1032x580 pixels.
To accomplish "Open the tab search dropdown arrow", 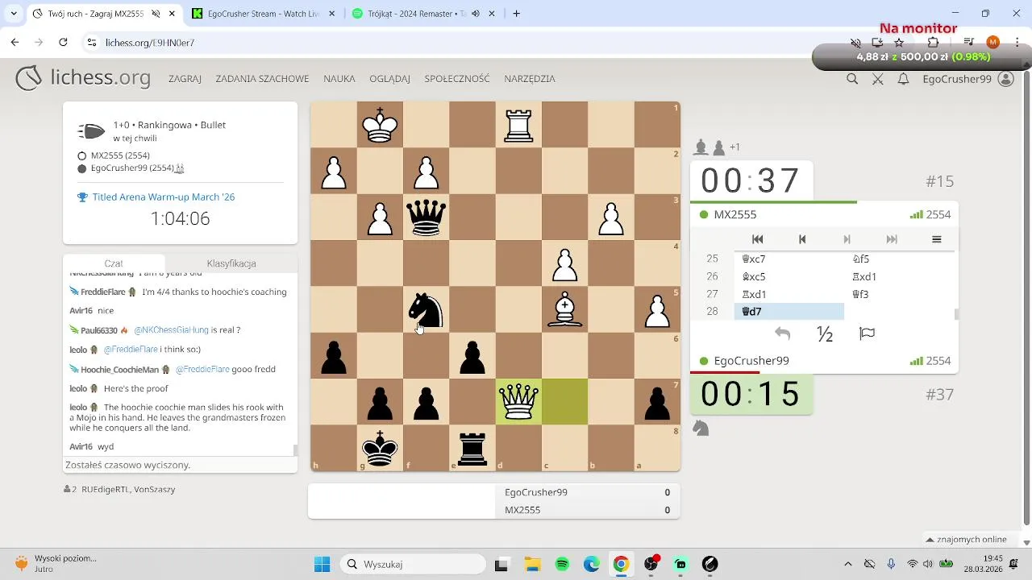I will pos(14,14).
